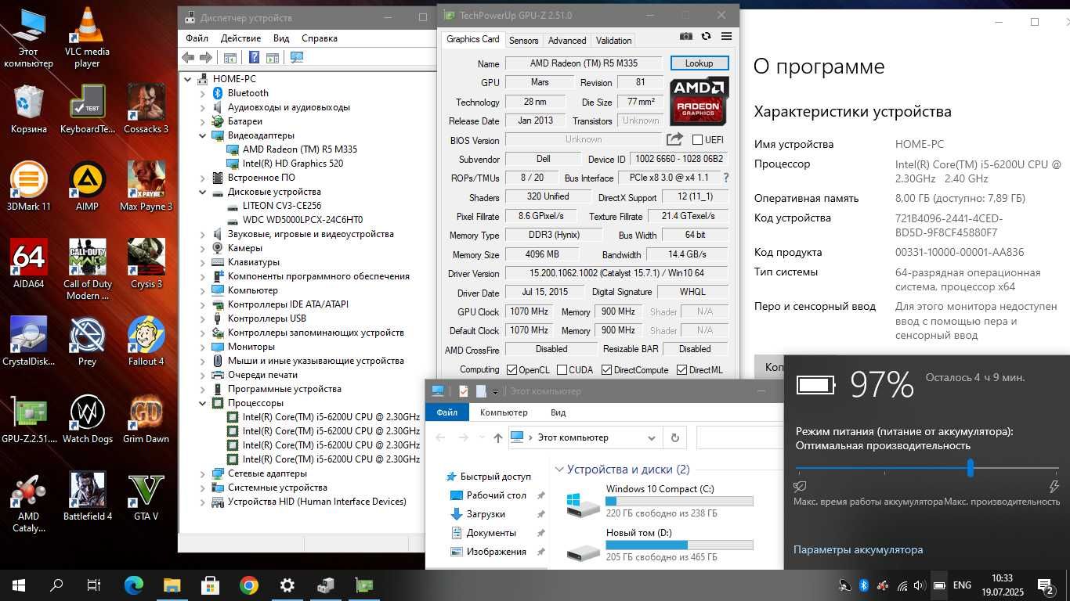
Task: Collapse the Процессоры category
Action: (202, 403)
